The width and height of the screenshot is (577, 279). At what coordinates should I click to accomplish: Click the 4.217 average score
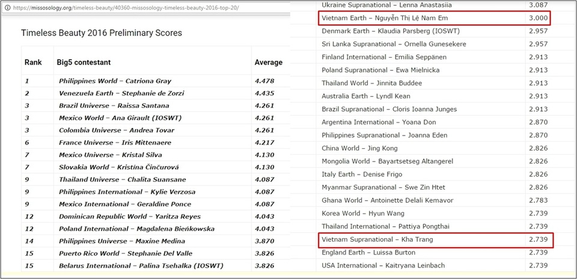(264, 142)
